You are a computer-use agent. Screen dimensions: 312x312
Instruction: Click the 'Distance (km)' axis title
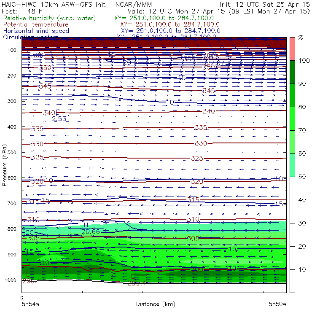(x=156, y=304)
